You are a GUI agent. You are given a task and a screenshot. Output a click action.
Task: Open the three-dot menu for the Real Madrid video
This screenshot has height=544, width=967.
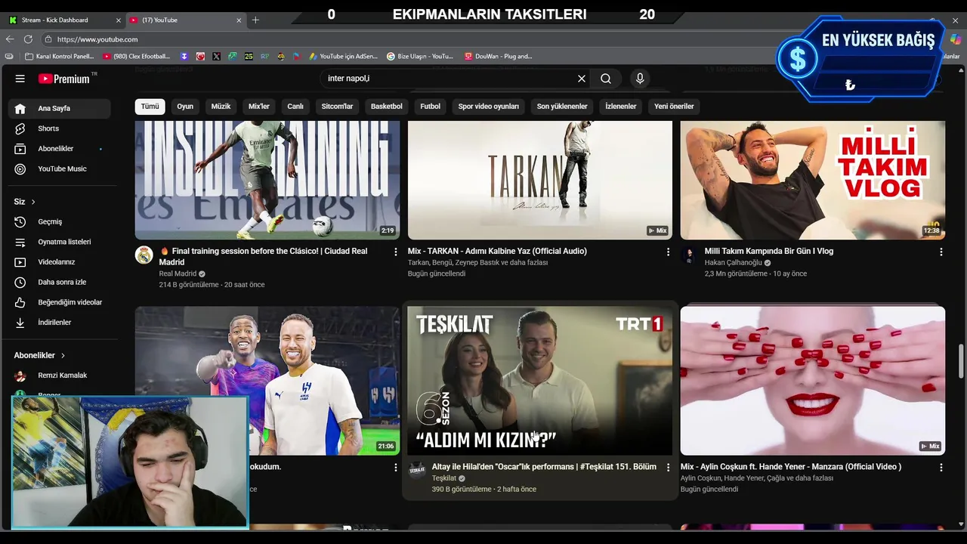tap(395, 252)
